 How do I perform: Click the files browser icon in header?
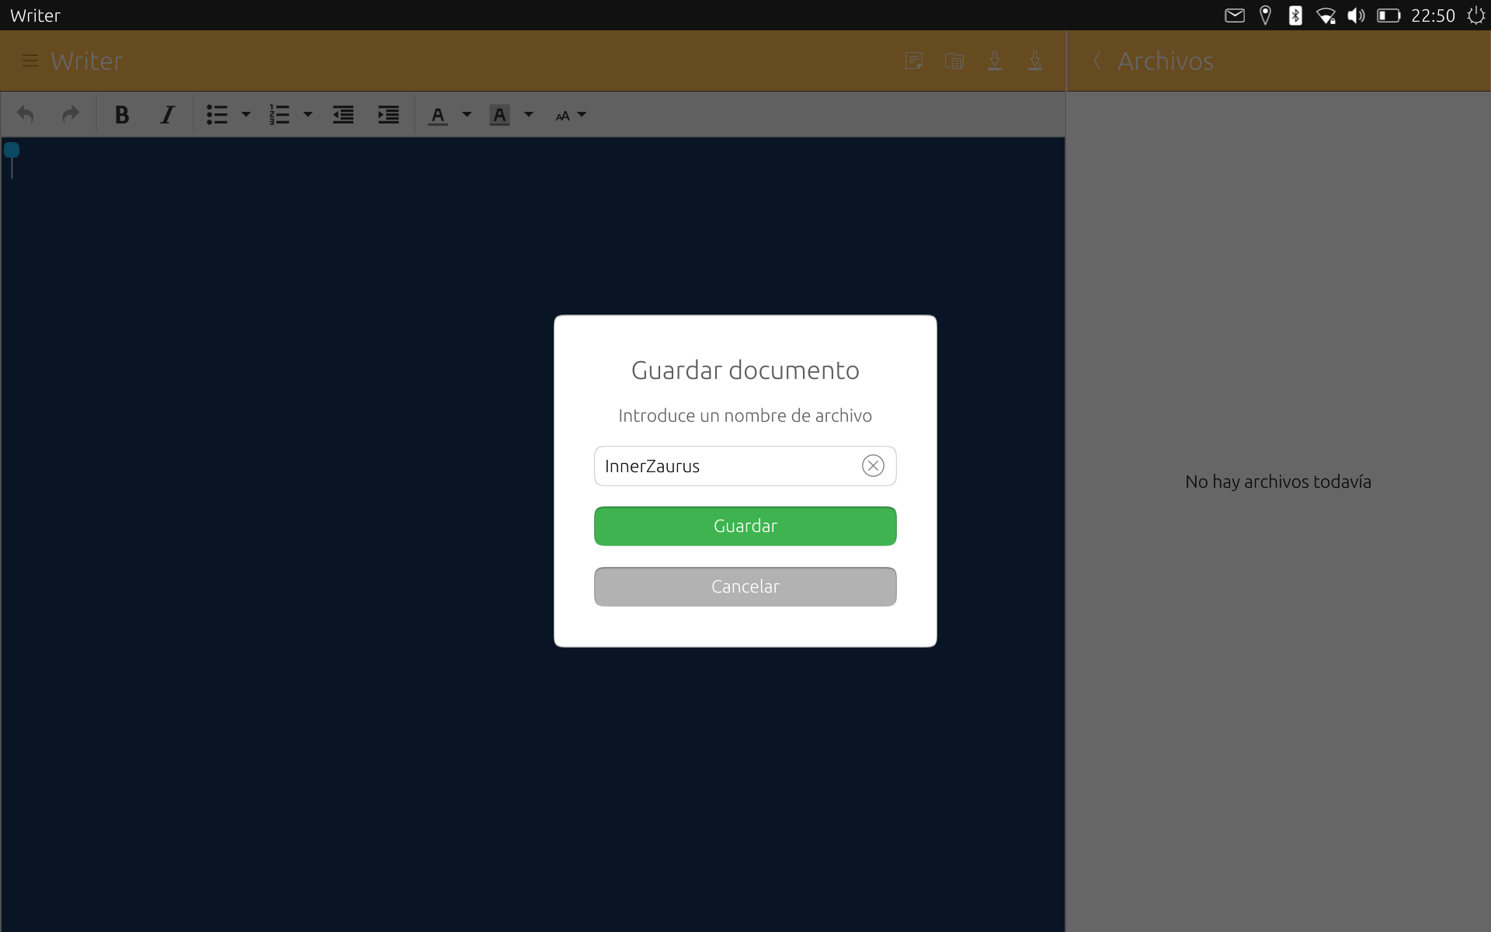click(954, 61)
